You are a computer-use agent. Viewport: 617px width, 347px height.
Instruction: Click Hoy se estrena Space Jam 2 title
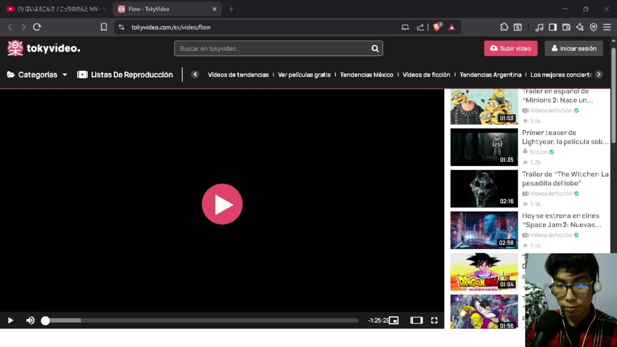click(x=562, y=220)
